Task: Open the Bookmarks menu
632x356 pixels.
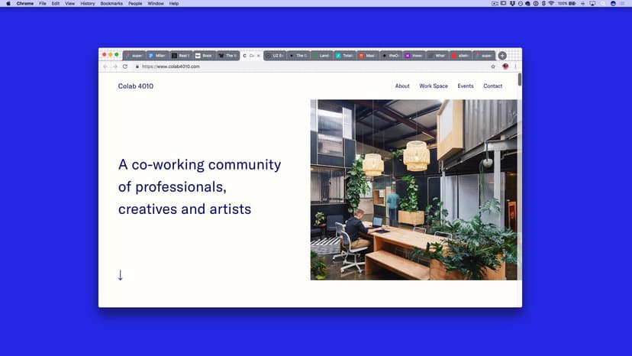Action: (111, 4)
